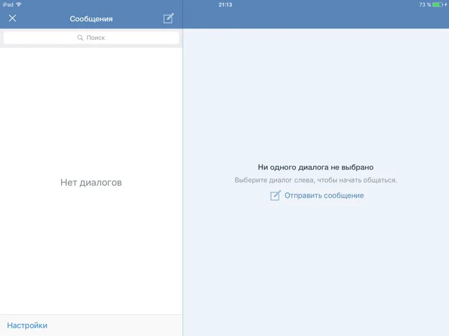Open Настройки at the bottom left
This screenshot has width=449, height=336.
point(27,325)
